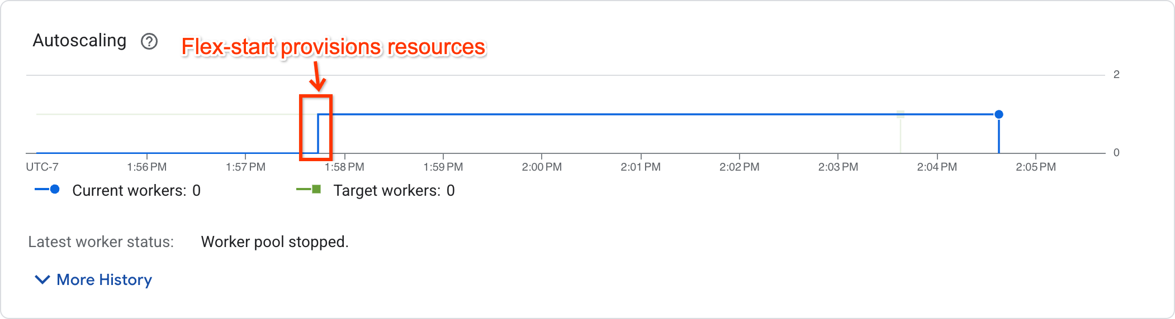The height and width of the screenshot is (319, 1175).
Task: Click the Flex-start provisions resources annotation text
Action: (334, 47)
